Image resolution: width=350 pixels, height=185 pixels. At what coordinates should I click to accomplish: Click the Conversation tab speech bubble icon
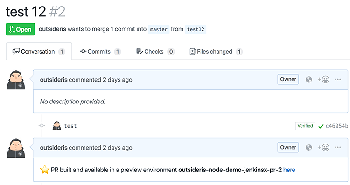click(16, 51)
